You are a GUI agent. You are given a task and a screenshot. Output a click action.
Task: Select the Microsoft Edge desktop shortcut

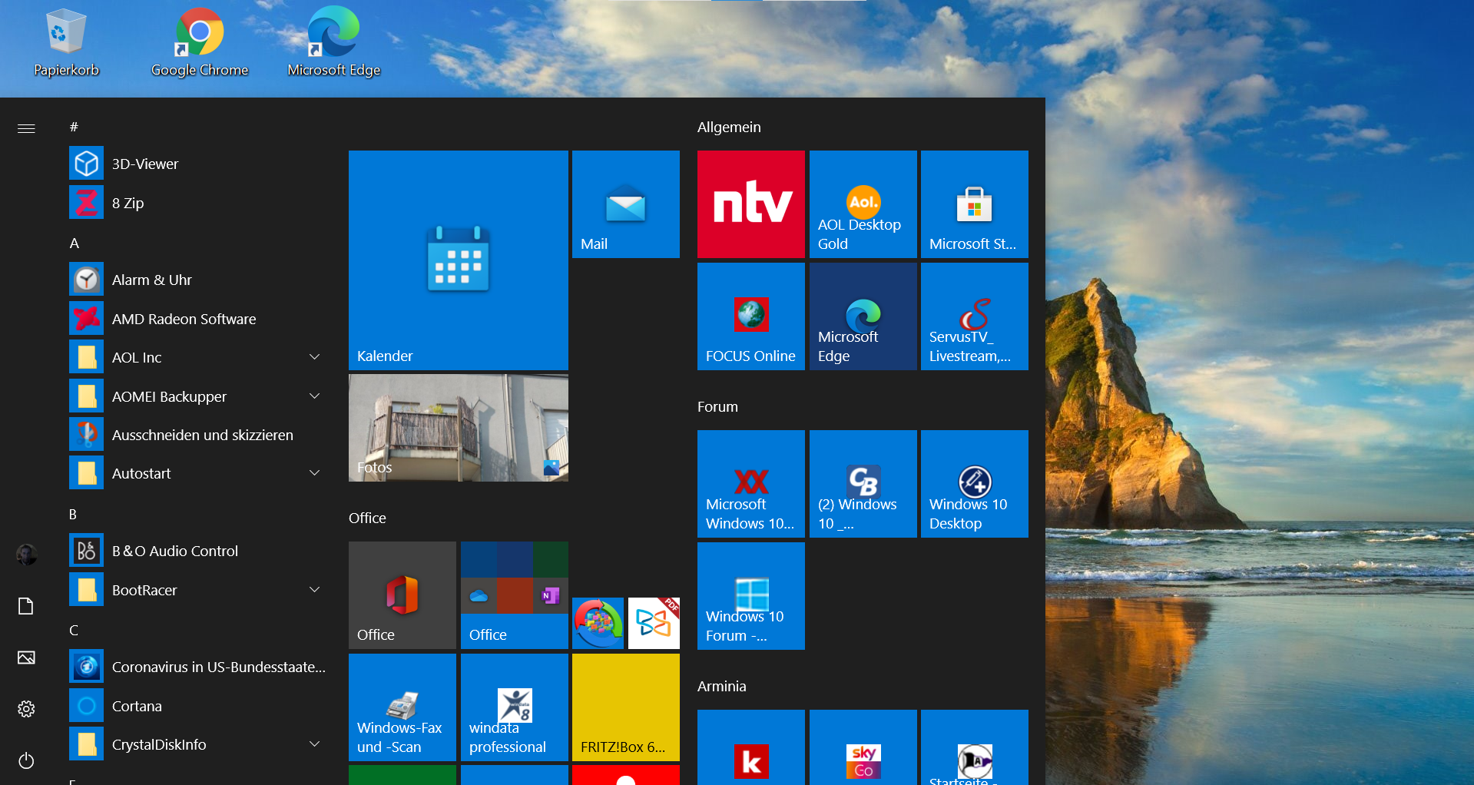coord(333,42)
